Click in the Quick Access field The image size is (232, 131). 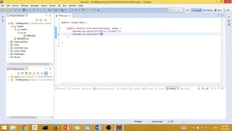175,10
